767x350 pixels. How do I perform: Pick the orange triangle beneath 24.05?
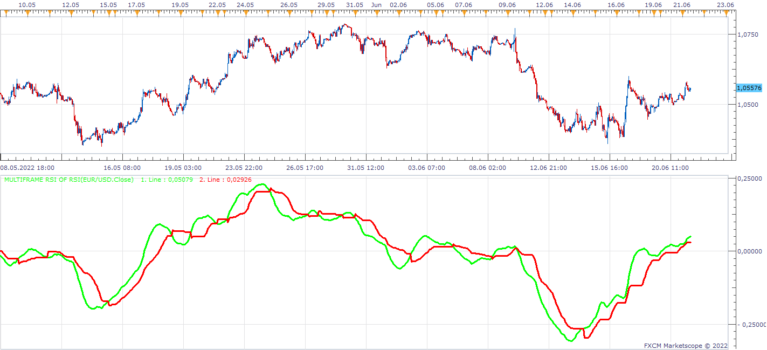click(x=245, y=12)
